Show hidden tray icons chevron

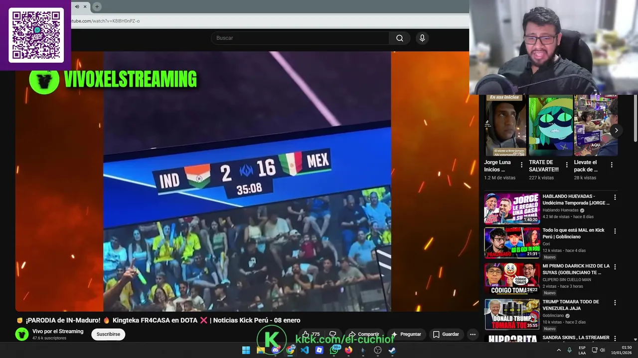pos(559,350)
